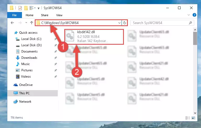Click the pin icon beside Pictures

(x=55, y=70)
